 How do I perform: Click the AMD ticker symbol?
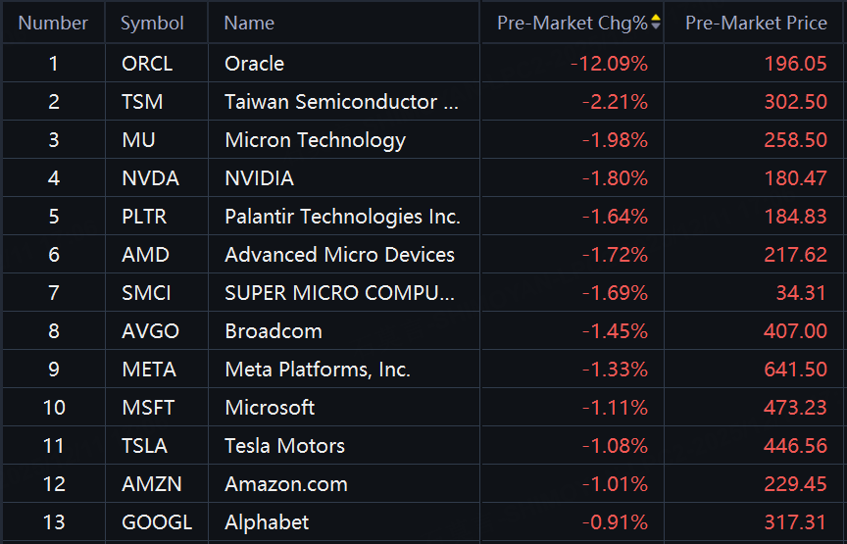pos(145,255)
